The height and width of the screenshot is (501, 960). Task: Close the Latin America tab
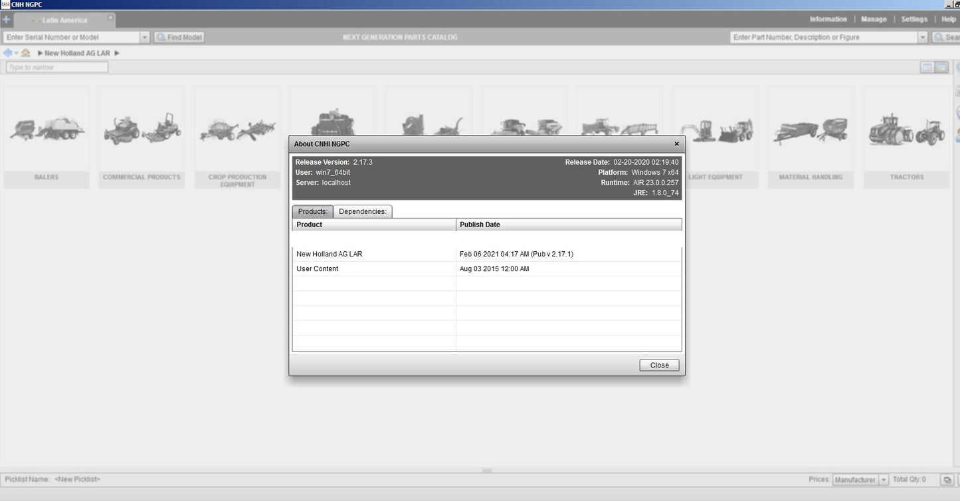[x=110, y=17]
